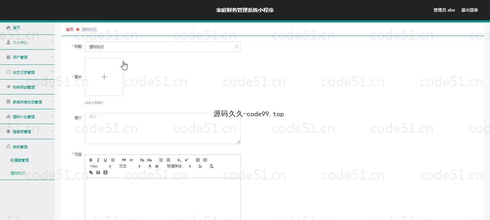490x220 pixels.
Task: Insert a video in the editor
Action: [x=105, y=173]
